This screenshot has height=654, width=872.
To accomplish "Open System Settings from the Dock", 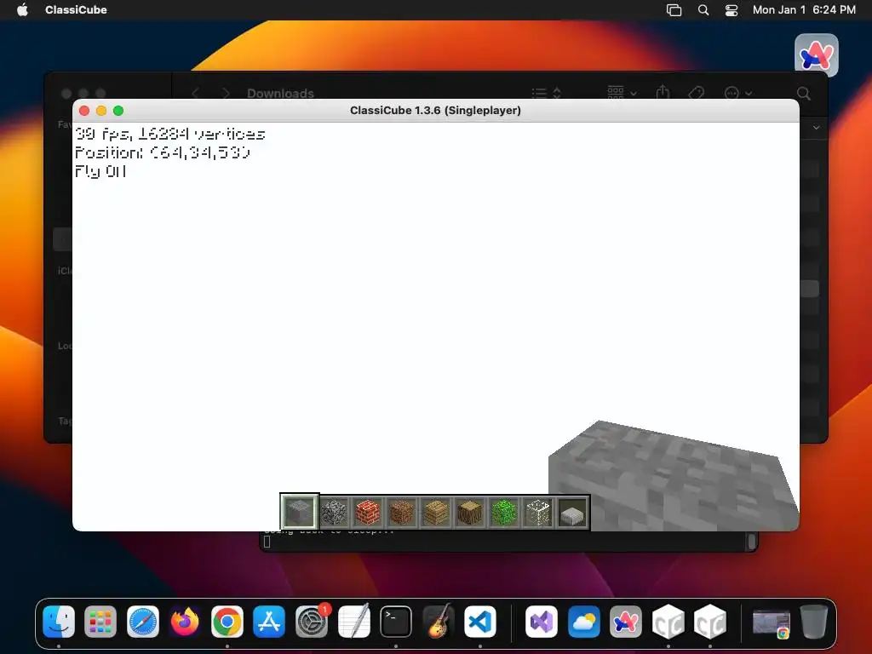I will 312,622.
